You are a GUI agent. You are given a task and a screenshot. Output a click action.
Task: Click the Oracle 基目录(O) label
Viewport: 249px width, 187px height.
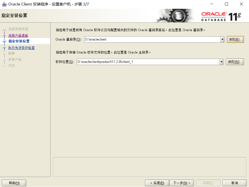pos(68,40)
